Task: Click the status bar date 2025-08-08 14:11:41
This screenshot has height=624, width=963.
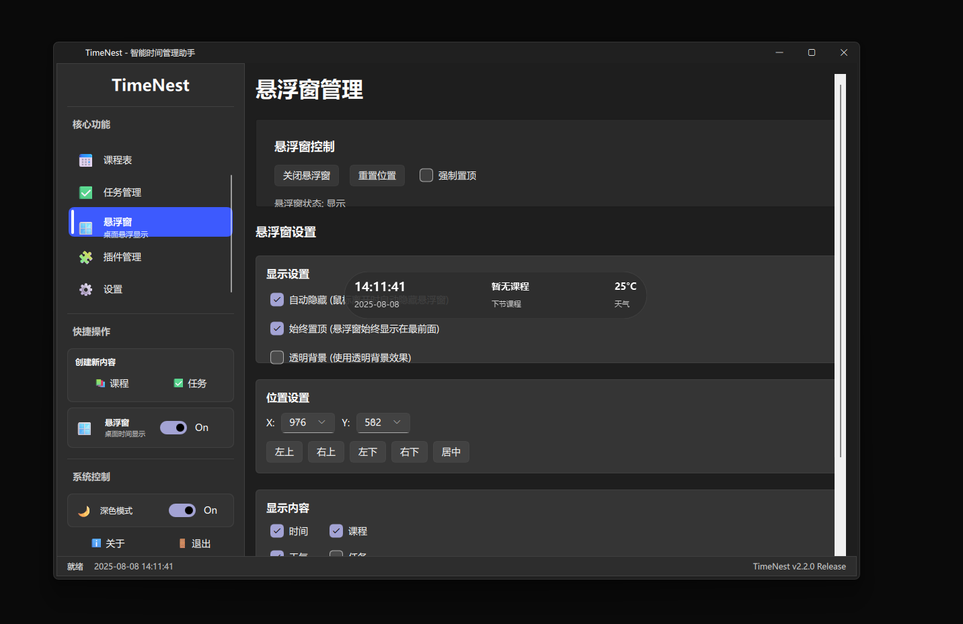Action: pos(134,567)
